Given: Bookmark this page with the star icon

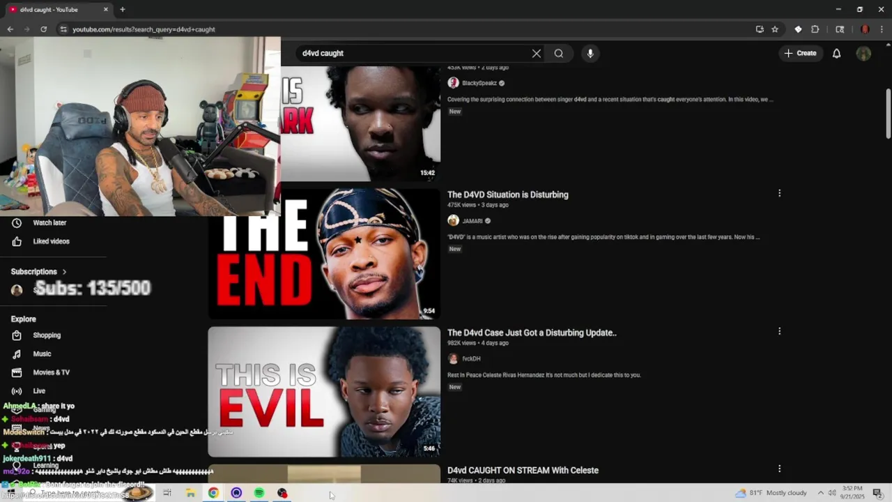Looking at the screenshot, I should tap(775, 29).
